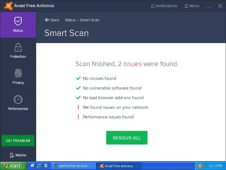Viewport: 226px width, 170px height.
Task: Open the Performance gauge section
Action: (18, 103)
